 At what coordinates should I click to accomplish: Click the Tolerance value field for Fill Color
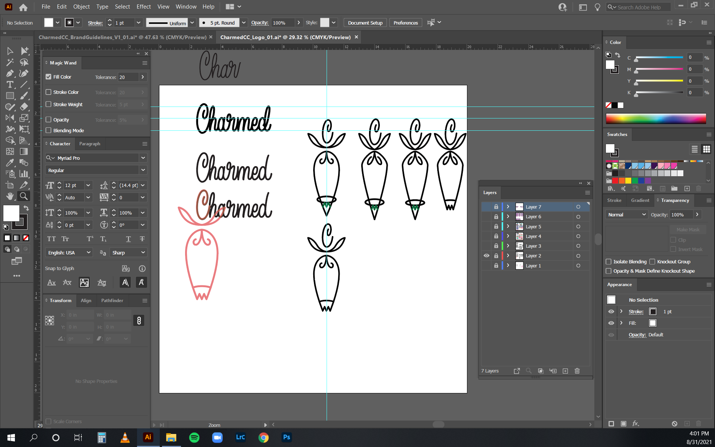pyautogui.click(x=128, y=77)
